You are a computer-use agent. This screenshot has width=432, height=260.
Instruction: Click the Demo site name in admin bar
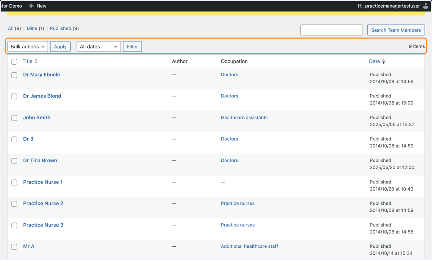tap(11, 6)
